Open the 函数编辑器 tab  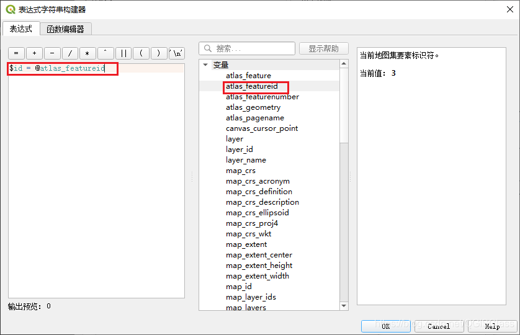point(66,29)
